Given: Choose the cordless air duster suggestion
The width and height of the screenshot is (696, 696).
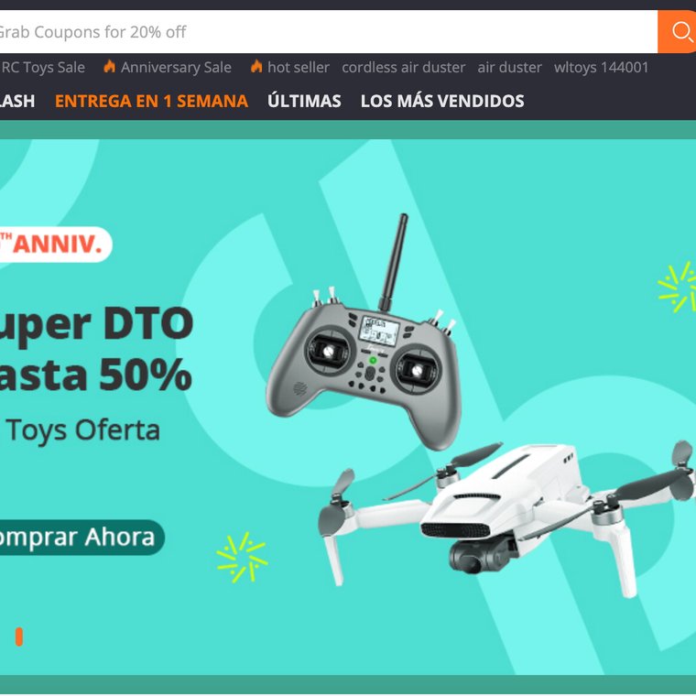Looking at the screenshot, I should pos(404,68).
